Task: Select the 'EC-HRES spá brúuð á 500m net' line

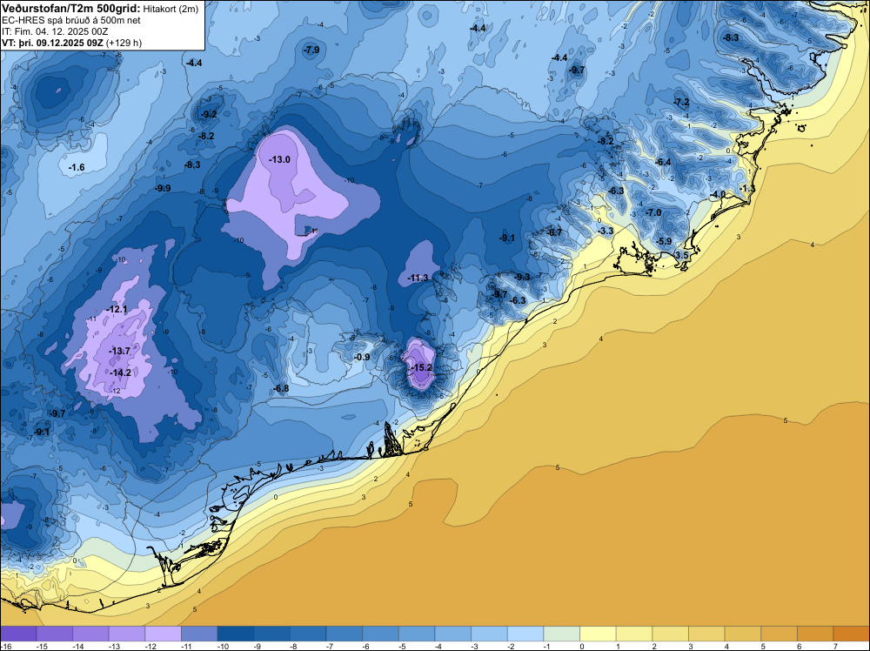Action: pos(71,20)
